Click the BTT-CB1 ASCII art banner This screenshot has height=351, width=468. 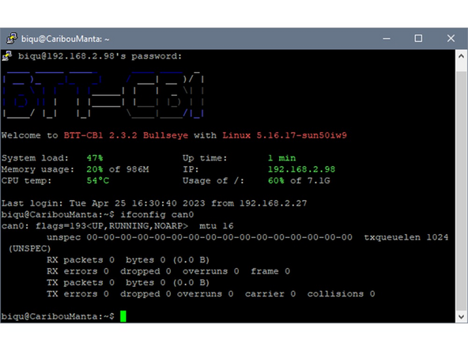coord(104,95)
